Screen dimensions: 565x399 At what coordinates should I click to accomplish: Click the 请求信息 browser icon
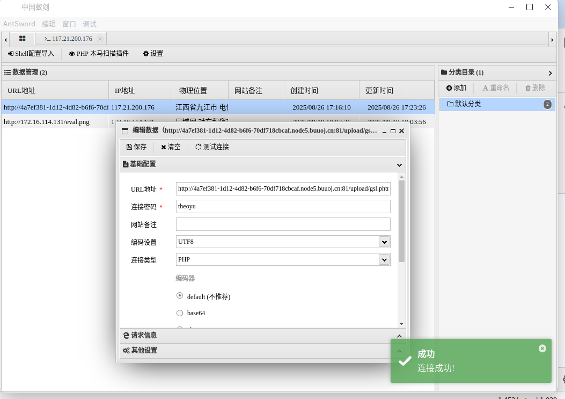126,336
